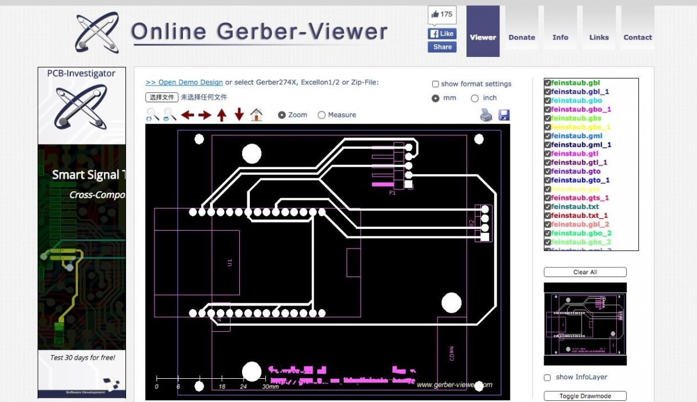
Task: Enable the show format settings checkbox
Action: [436, 84]
